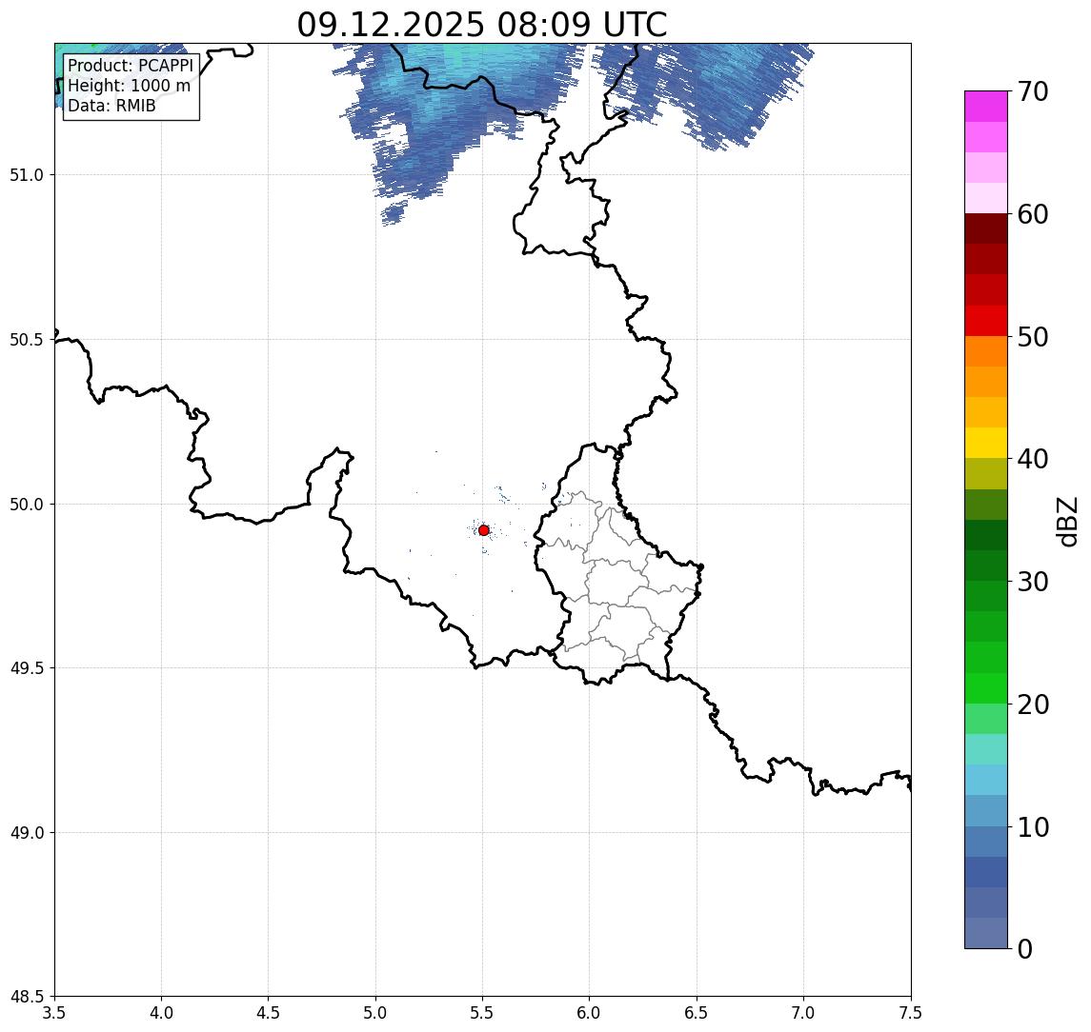Click latitude axis label 51.0
The width and height of the screenshot is (1091, 1032).
(27, 175)
